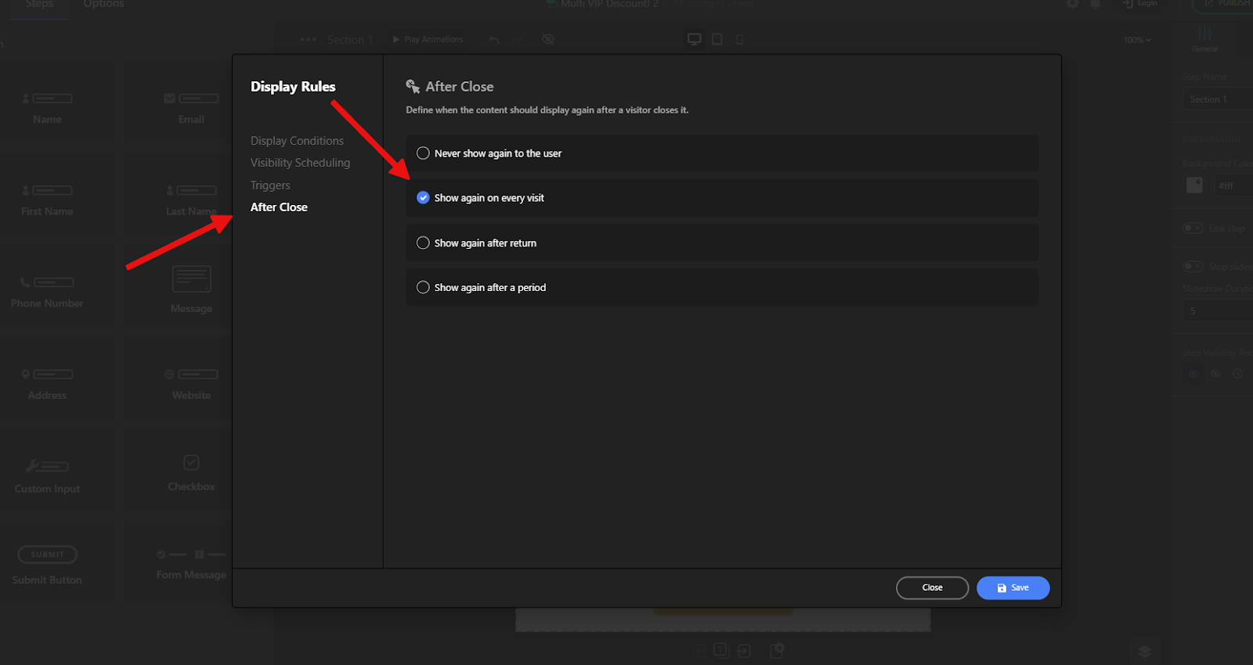Open the layers stack icon
The height and width of the screenshot is (665, 1253).
pos(1144,651)
